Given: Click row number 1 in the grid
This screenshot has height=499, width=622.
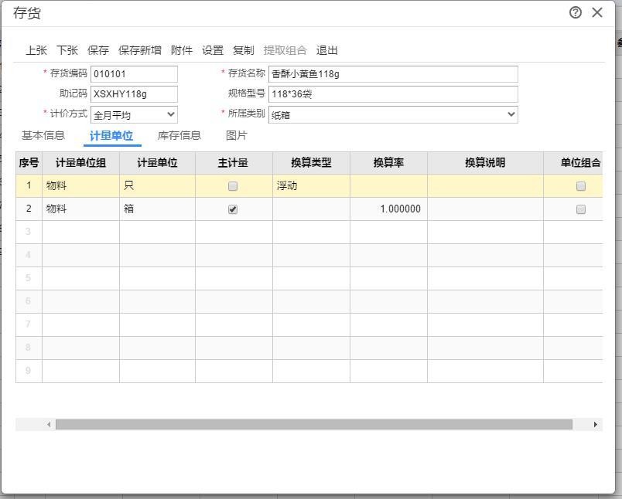Looking at the screenshot, I should coord(29,185).
